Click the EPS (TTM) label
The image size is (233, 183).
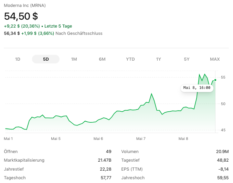[x=132, y=169]
